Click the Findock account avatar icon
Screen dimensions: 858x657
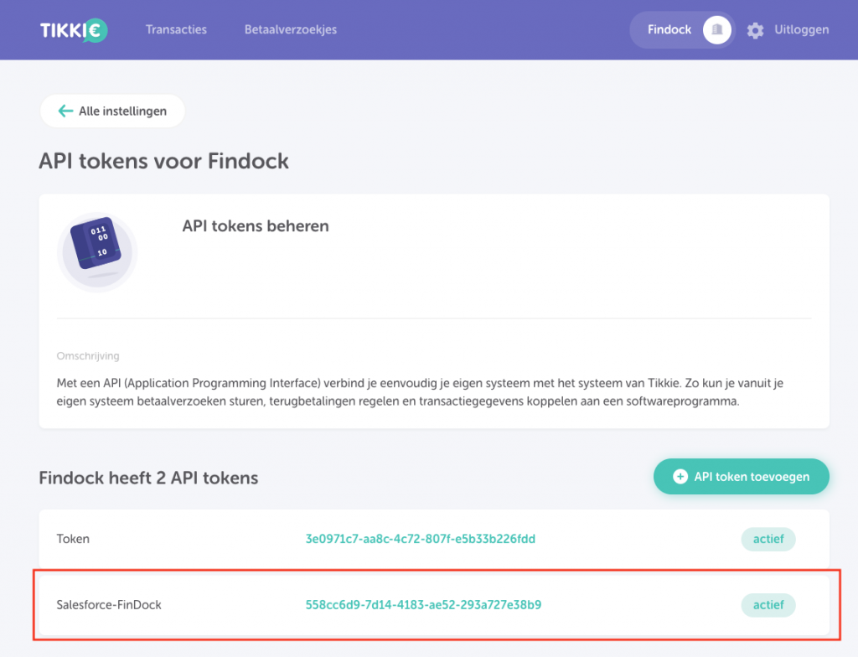click(716, 30)
